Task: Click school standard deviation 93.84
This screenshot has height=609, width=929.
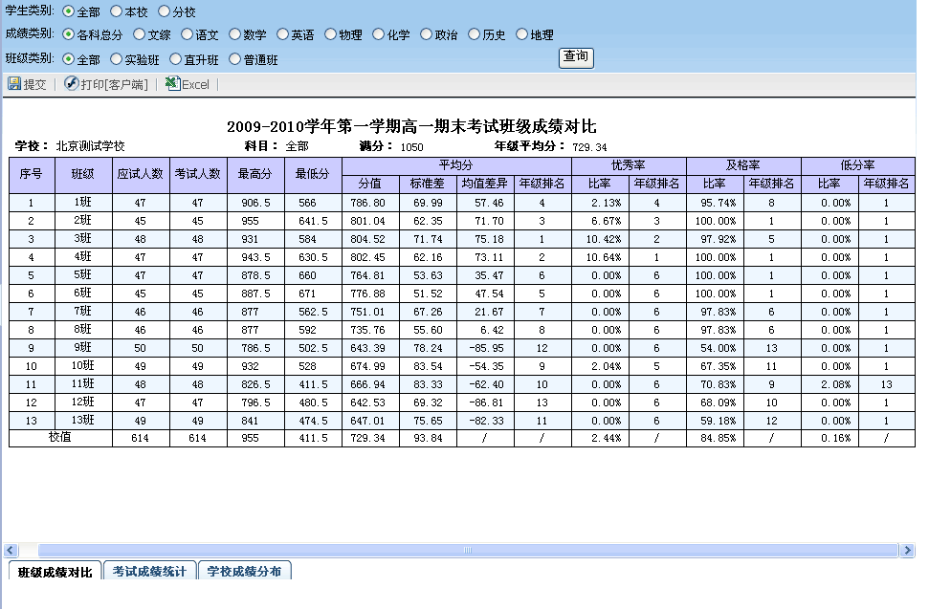Action: point(428,439)
